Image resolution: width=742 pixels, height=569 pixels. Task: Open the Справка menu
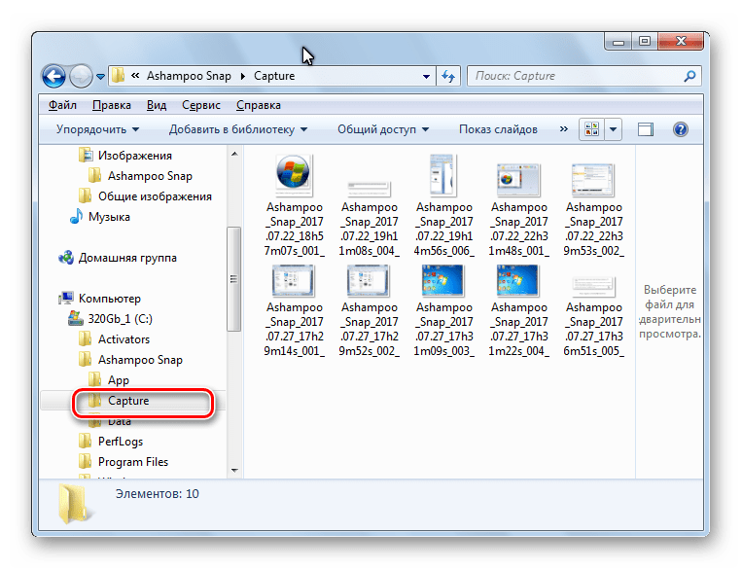coord(259,105)
